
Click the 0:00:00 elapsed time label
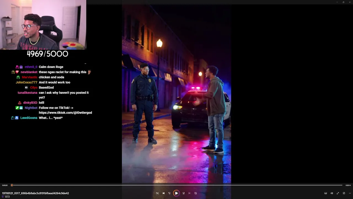tap(5, 185)
